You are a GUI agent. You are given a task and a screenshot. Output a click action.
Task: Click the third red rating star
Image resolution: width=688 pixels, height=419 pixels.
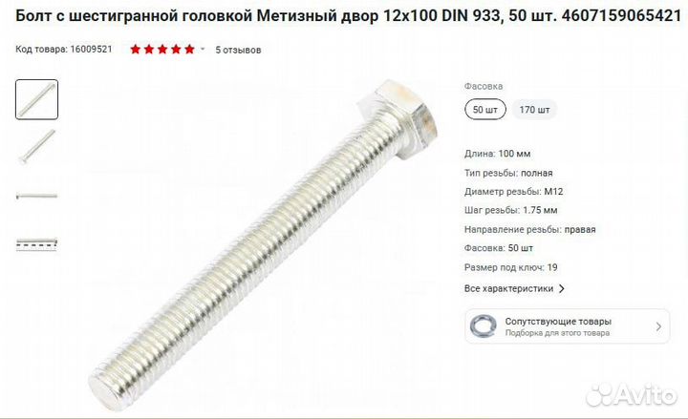click(162, 49)
